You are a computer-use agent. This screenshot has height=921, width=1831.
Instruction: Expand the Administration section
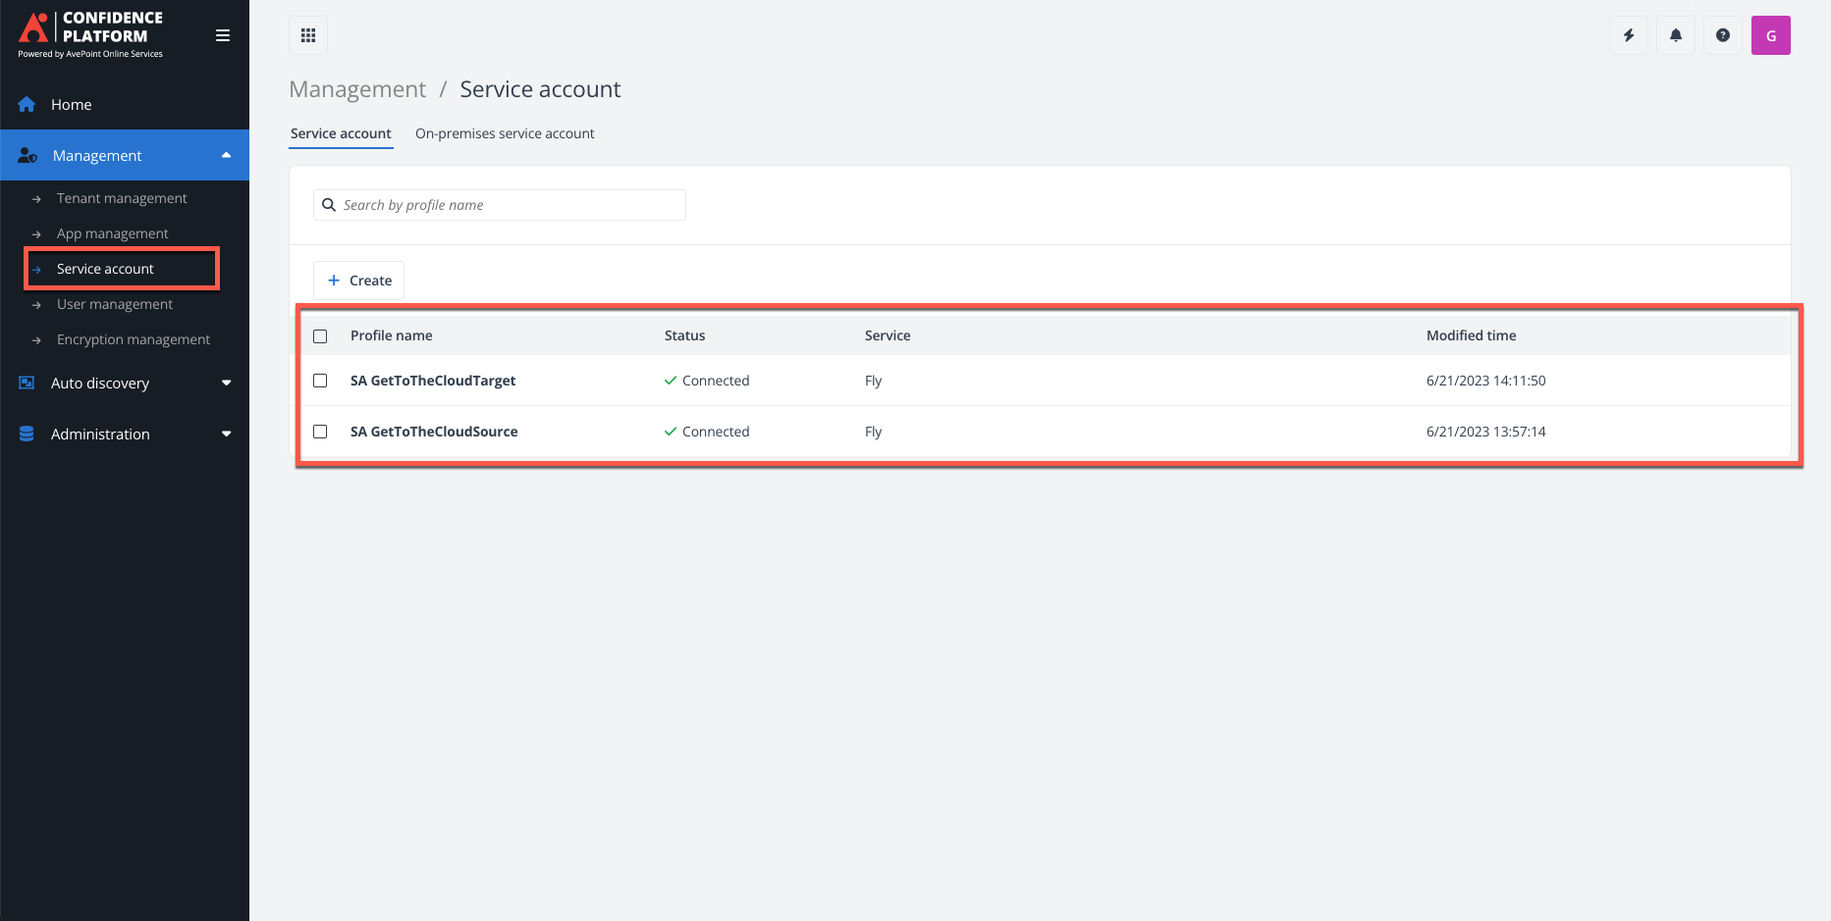pos(226,434)
